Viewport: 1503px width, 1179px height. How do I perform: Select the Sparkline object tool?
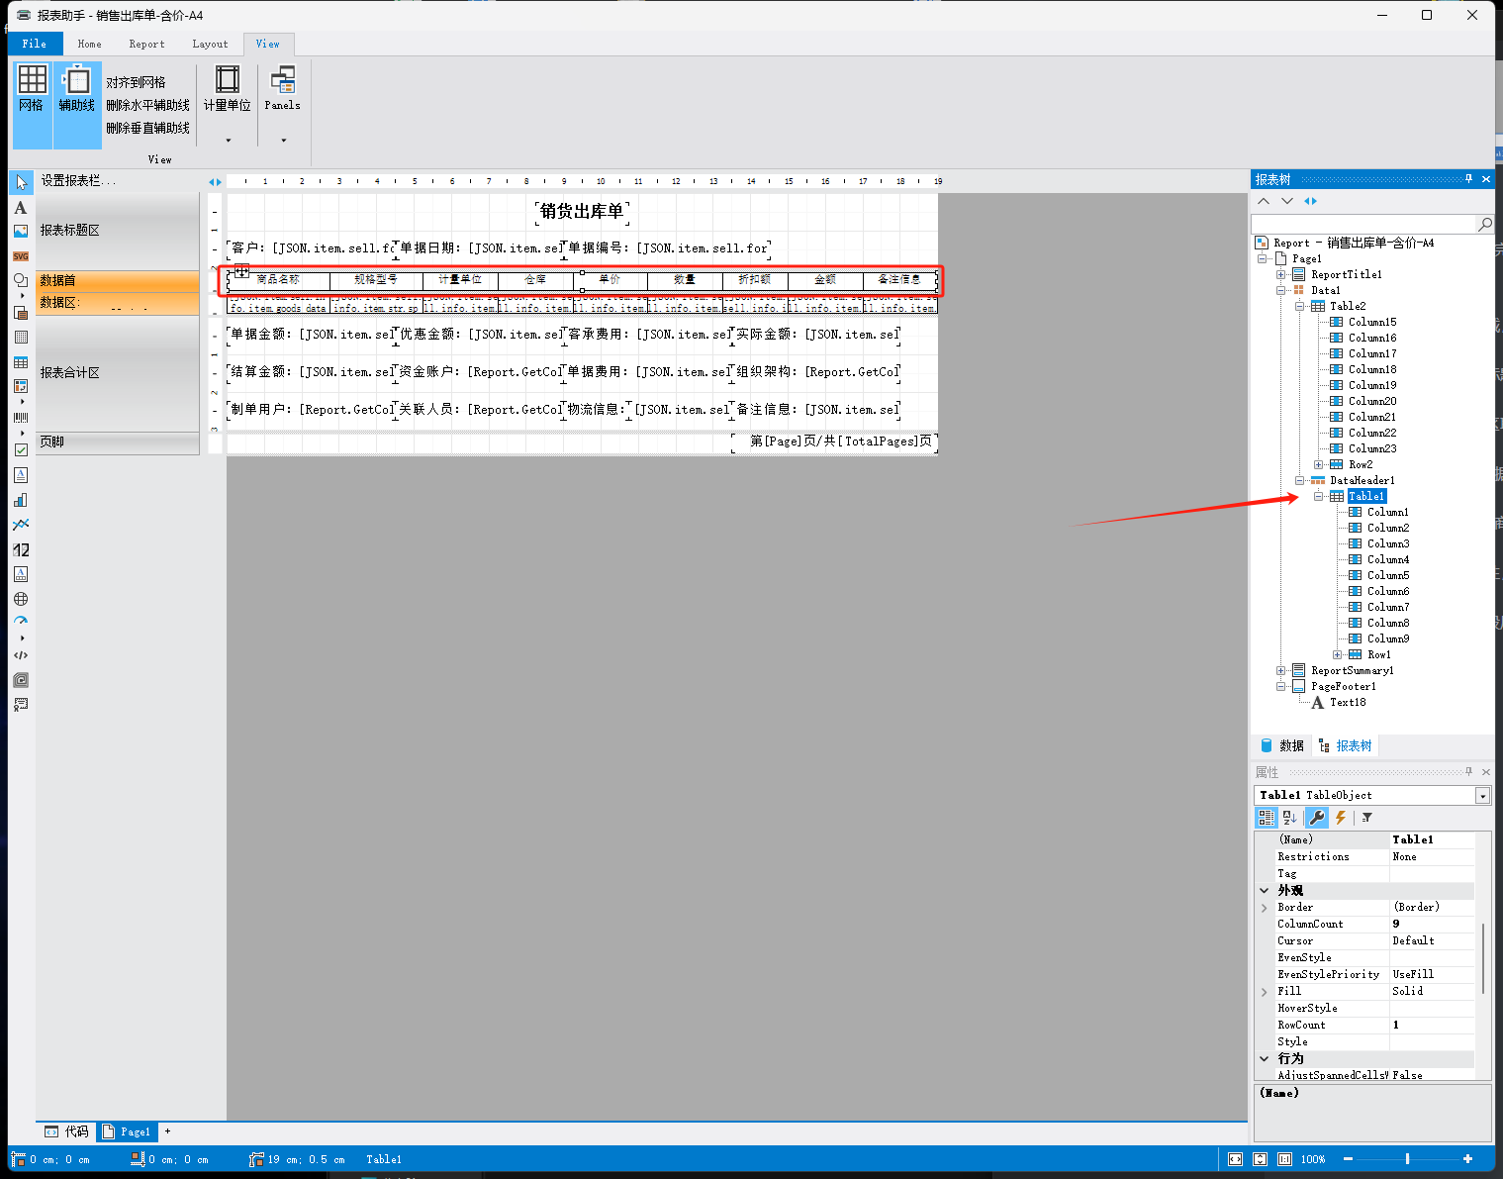[21, 525]
